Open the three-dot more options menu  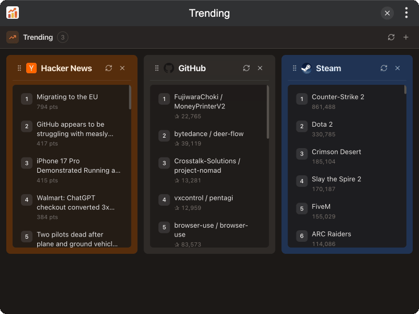click(406, 13)
